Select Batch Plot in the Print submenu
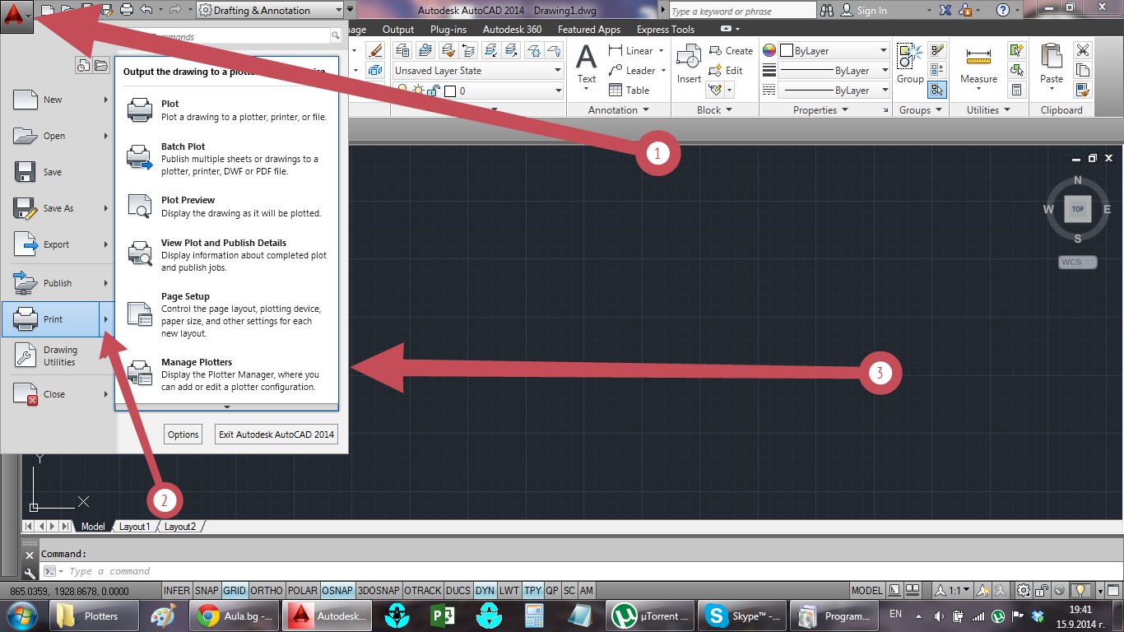This screenshot has width=1124, height=632. pos(227,159)
